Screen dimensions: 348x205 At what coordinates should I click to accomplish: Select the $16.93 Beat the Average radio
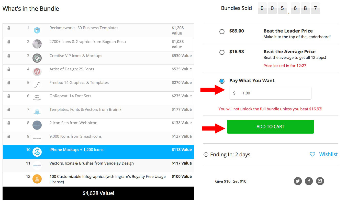222,52
